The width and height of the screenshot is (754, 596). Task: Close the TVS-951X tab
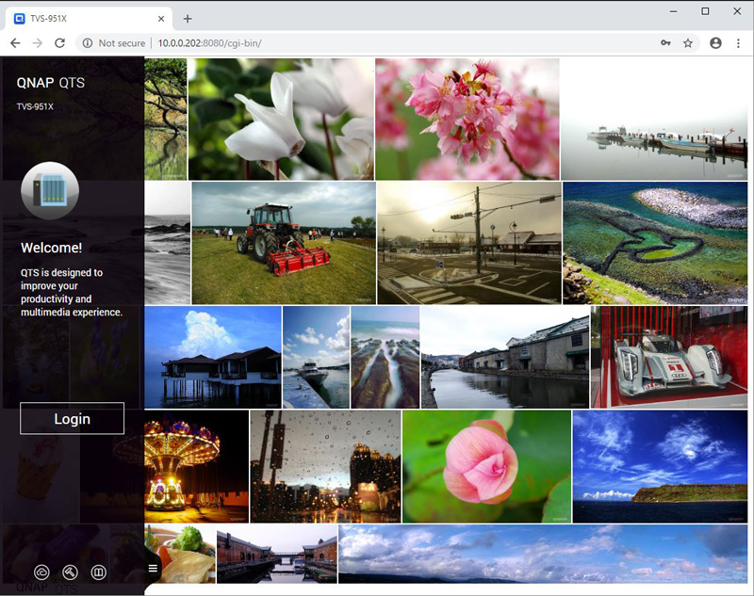pyautogui.click(x=161, y=19)
